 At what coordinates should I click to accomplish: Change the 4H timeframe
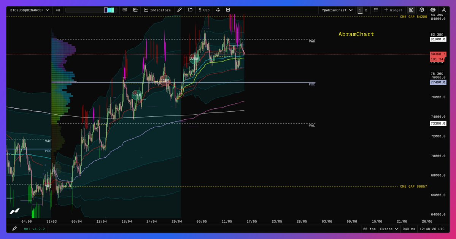point(58,10)
